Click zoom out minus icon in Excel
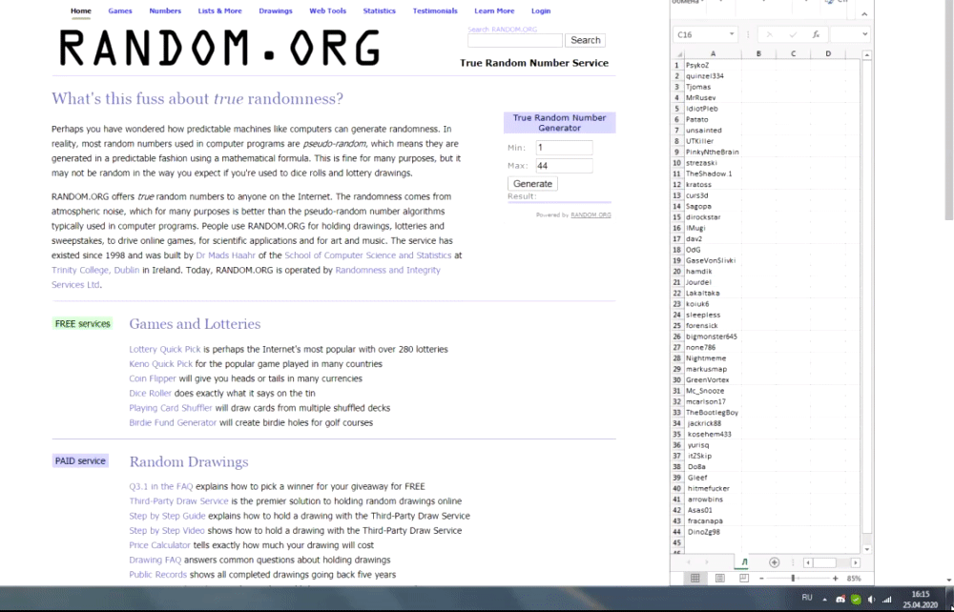The image size is (954, 612). click(761, 579)
